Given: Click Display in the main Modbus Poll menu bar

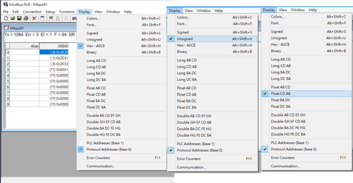Looking at the screenshot, I should point(84,11).
